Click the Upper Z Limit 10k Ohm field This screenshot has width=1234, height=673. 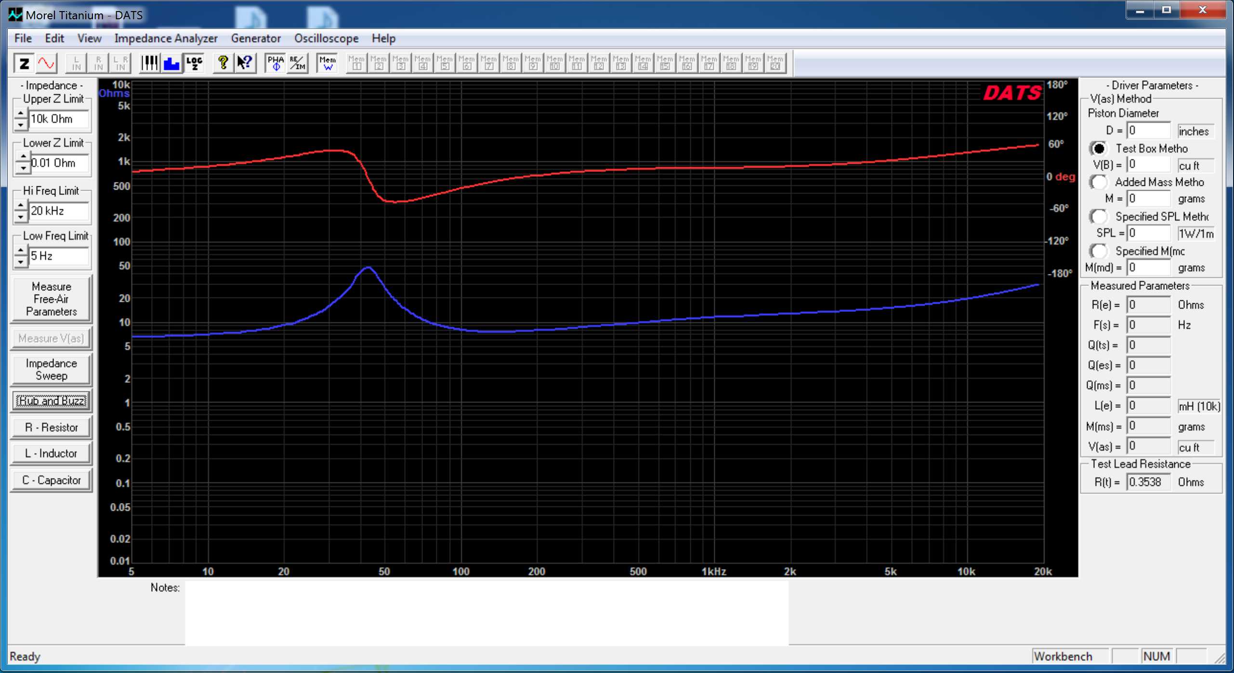[x=59, y=119]
